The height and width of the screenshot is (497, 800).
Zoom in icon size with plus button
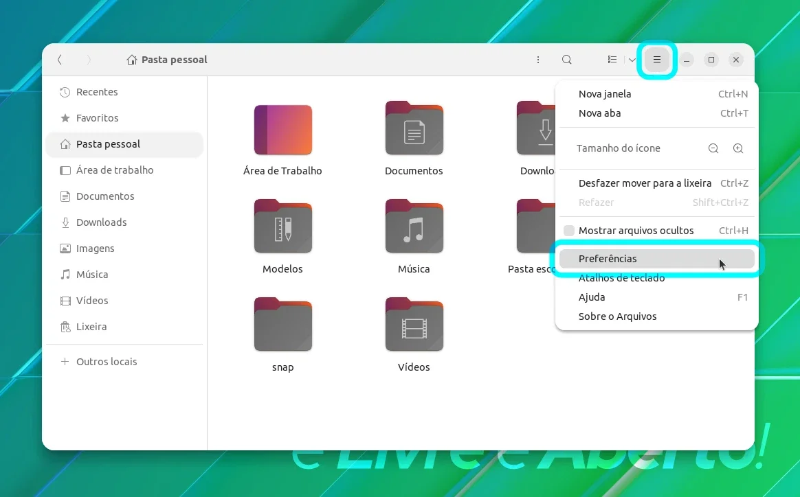737,148
